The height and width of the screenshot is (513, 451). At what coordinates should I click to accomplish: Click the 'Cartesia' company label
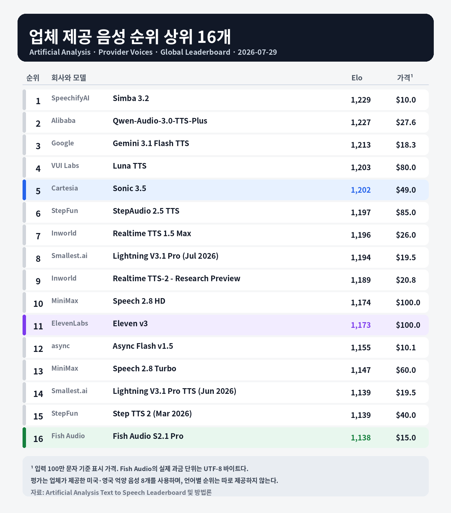(65, 188)
